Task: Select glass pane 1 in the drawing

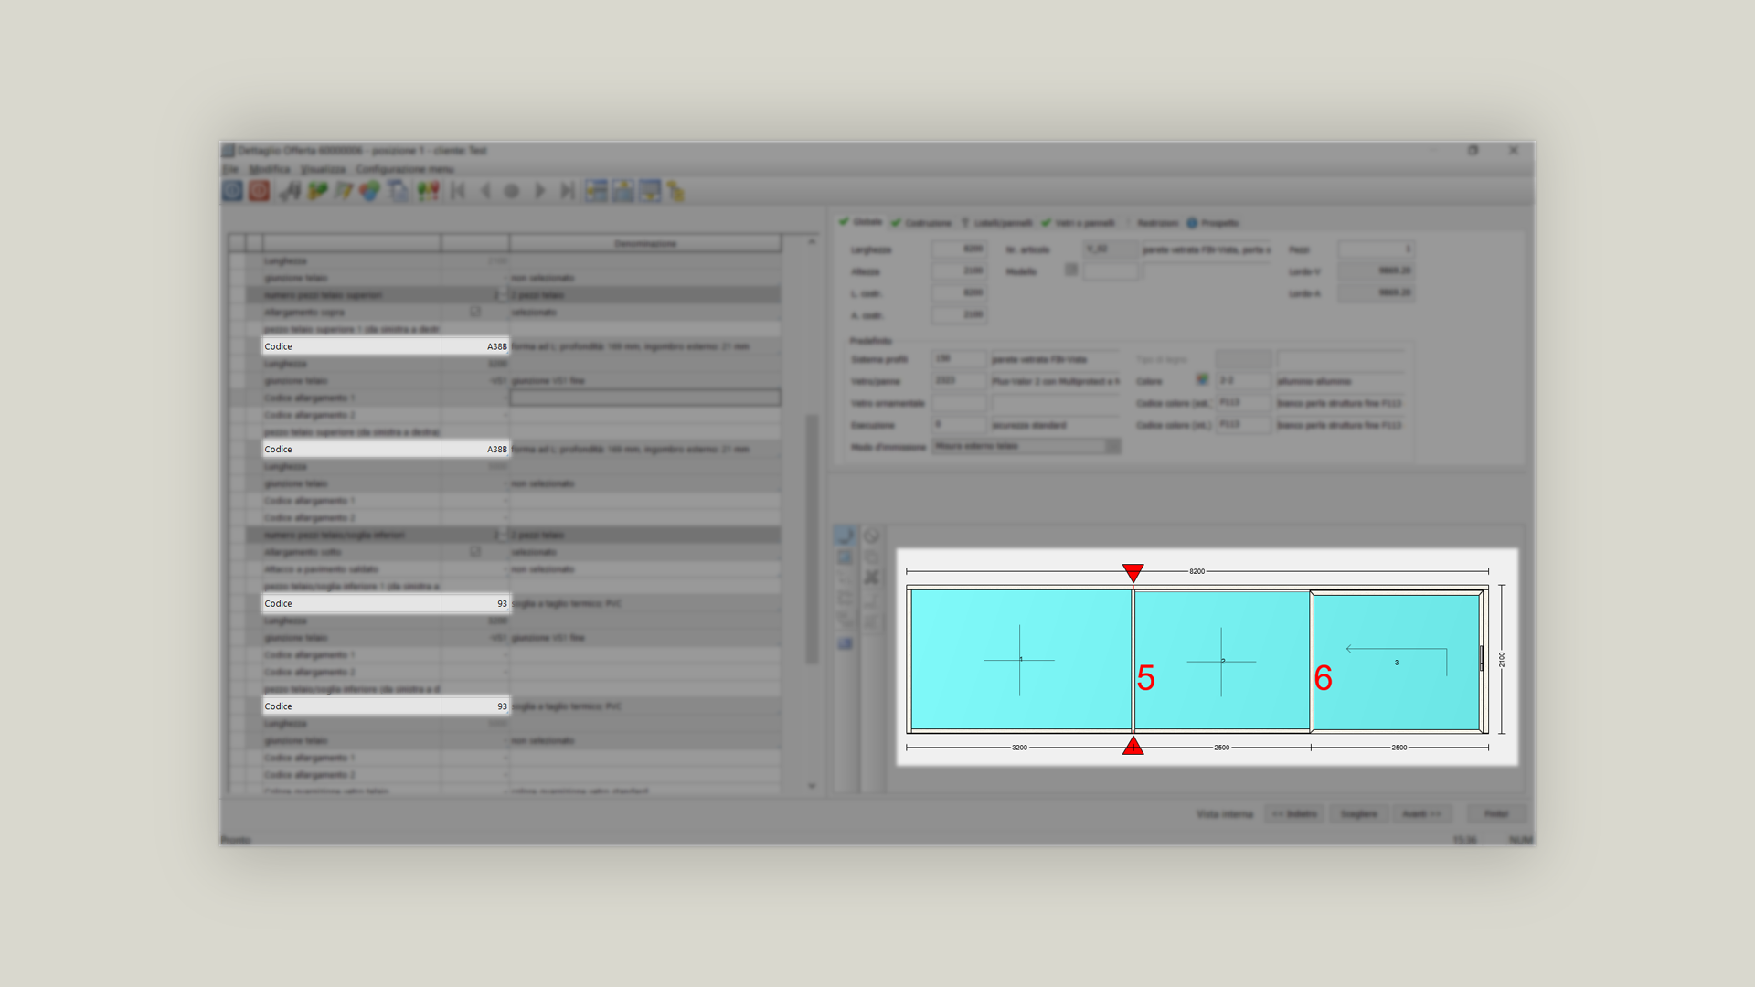Action: [1021, 659]
